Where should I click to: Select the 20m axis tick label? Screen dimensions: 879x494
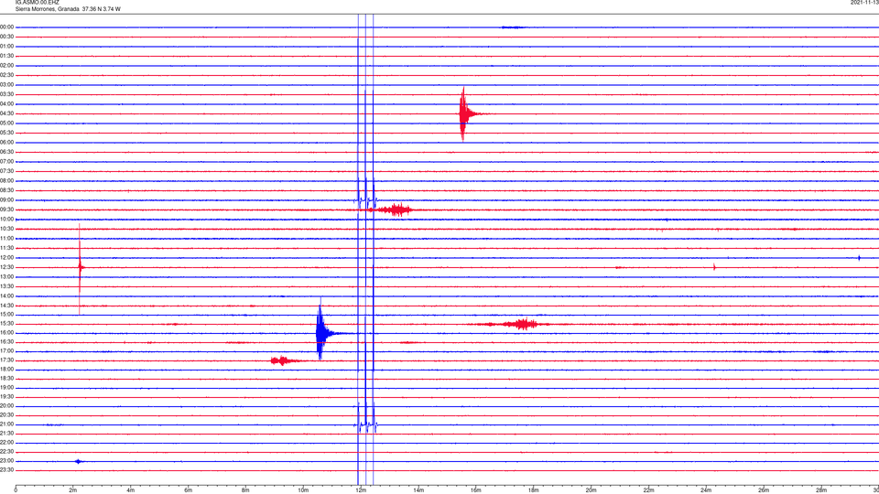click(591, 490)
